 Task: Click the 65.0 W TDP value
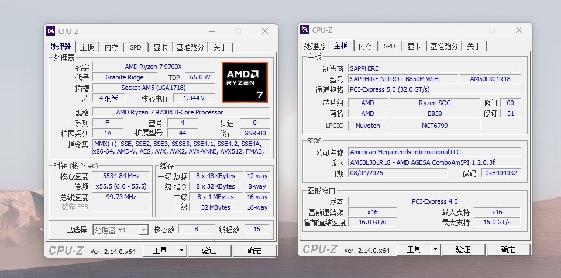[x=200, y=77]
